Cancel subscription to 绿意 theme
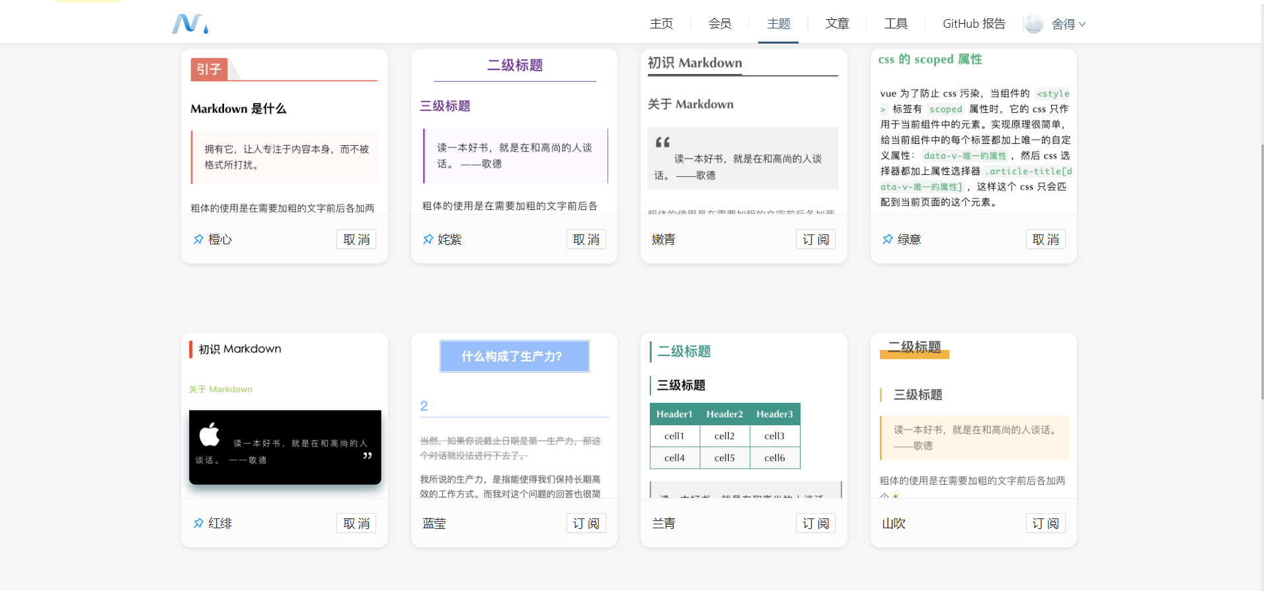The width and height of the screenshot is (1264, 591). pyautogui.click(x=1046, y=239)
